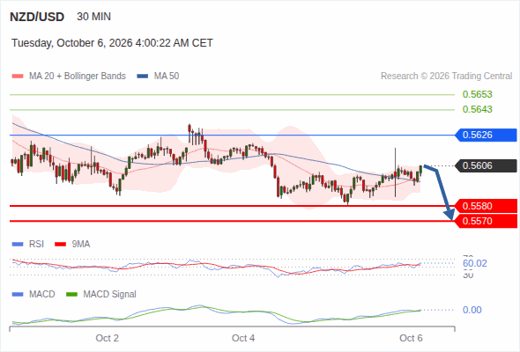Click the MA 20 + Bollinger Bands legend label
The image size is (520, 352).
pyautogui.click(x=78, y=77)
